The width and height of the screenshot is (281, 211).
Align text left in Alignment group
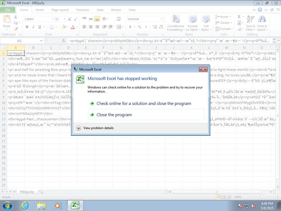coord(85,27)
